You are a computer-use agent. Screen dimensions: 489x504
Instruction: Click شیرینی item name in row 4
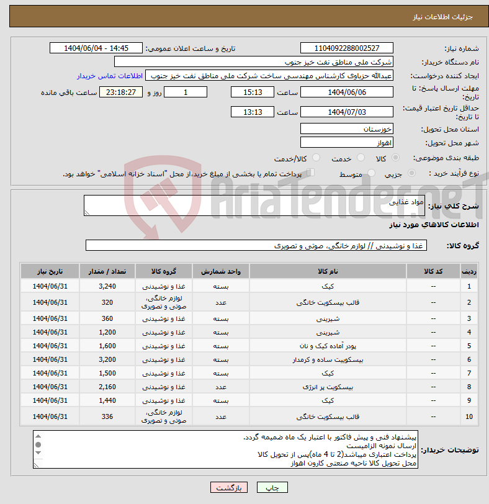[328, 332]
